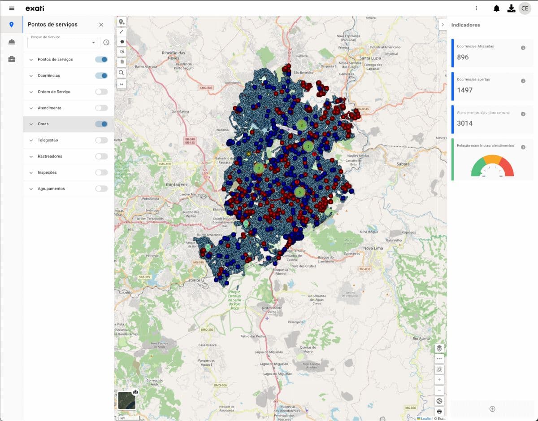
Task: Zoom out the map with minus
Action: point(439,390)
